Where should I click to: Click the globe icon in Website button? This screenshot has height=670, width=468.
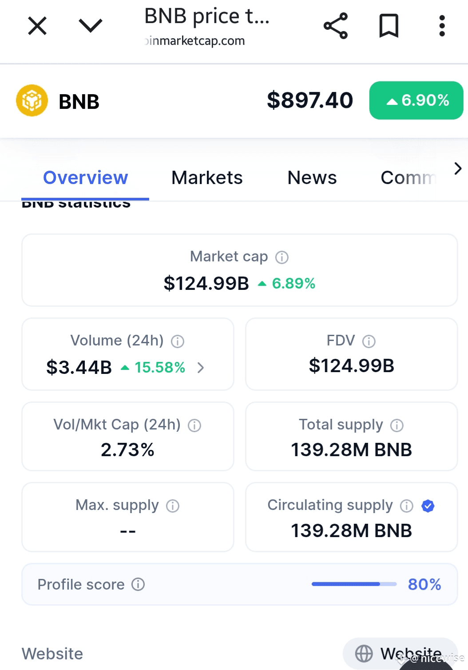(x=364, y=654)
